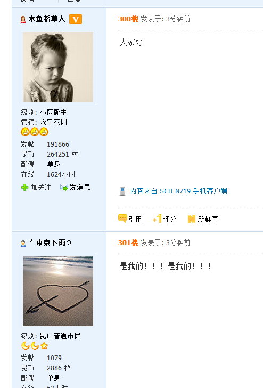Quote post 300 with 引用
The width and height of the screenshot is (263, 388).
coord(135,219)
